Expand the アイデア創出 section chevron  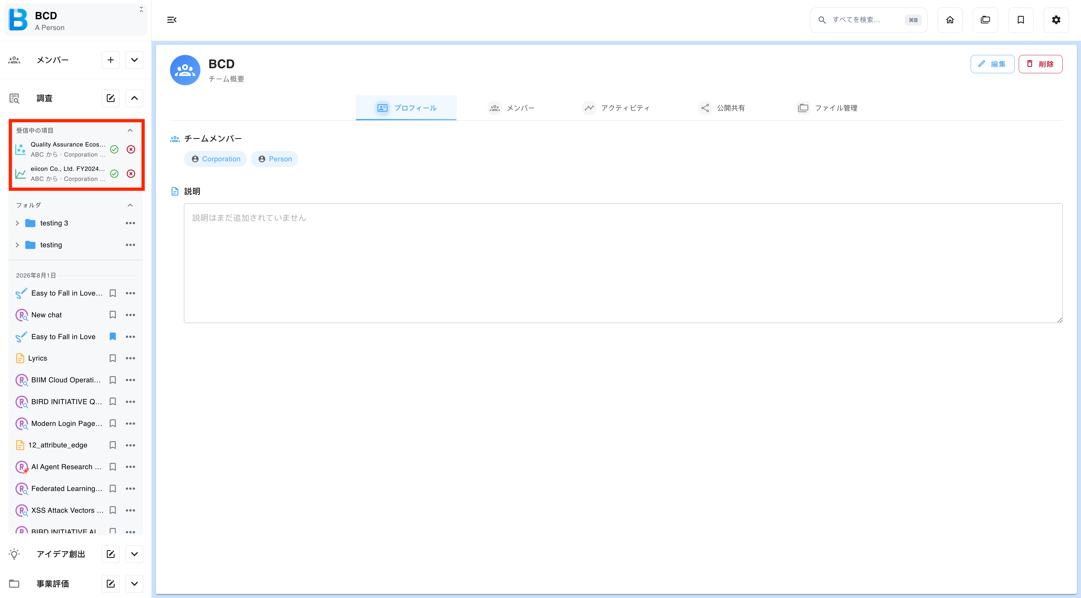tap(134, 554)
